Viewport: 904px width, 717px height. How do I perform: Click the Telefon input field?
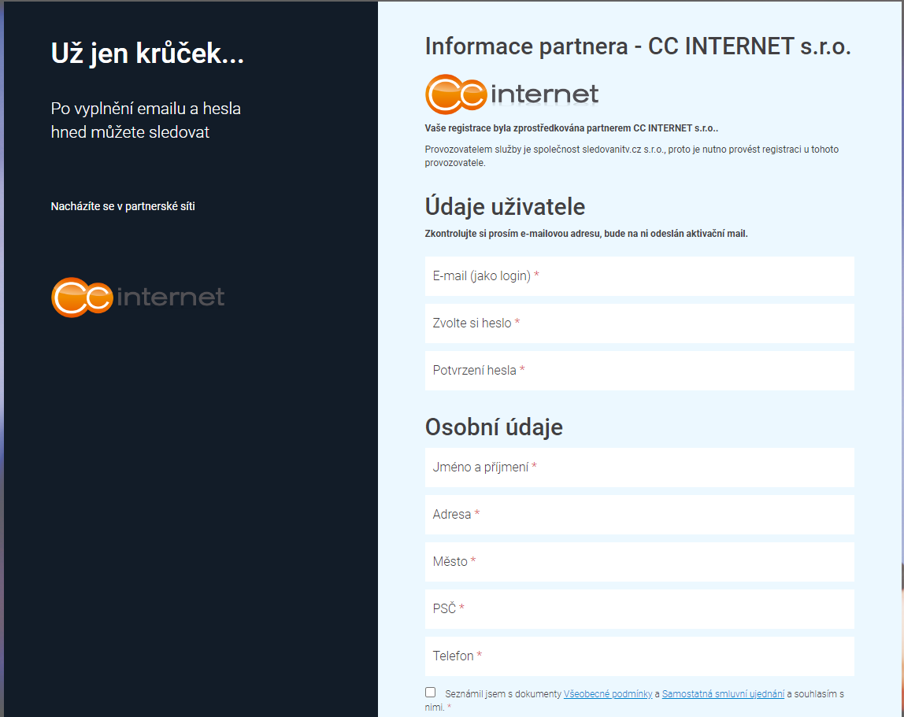(x=639, y=656)
